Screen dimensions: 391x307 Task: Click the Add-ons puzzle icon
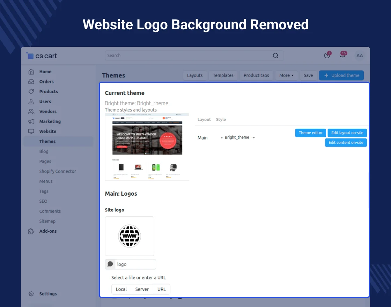coord(31,231)
